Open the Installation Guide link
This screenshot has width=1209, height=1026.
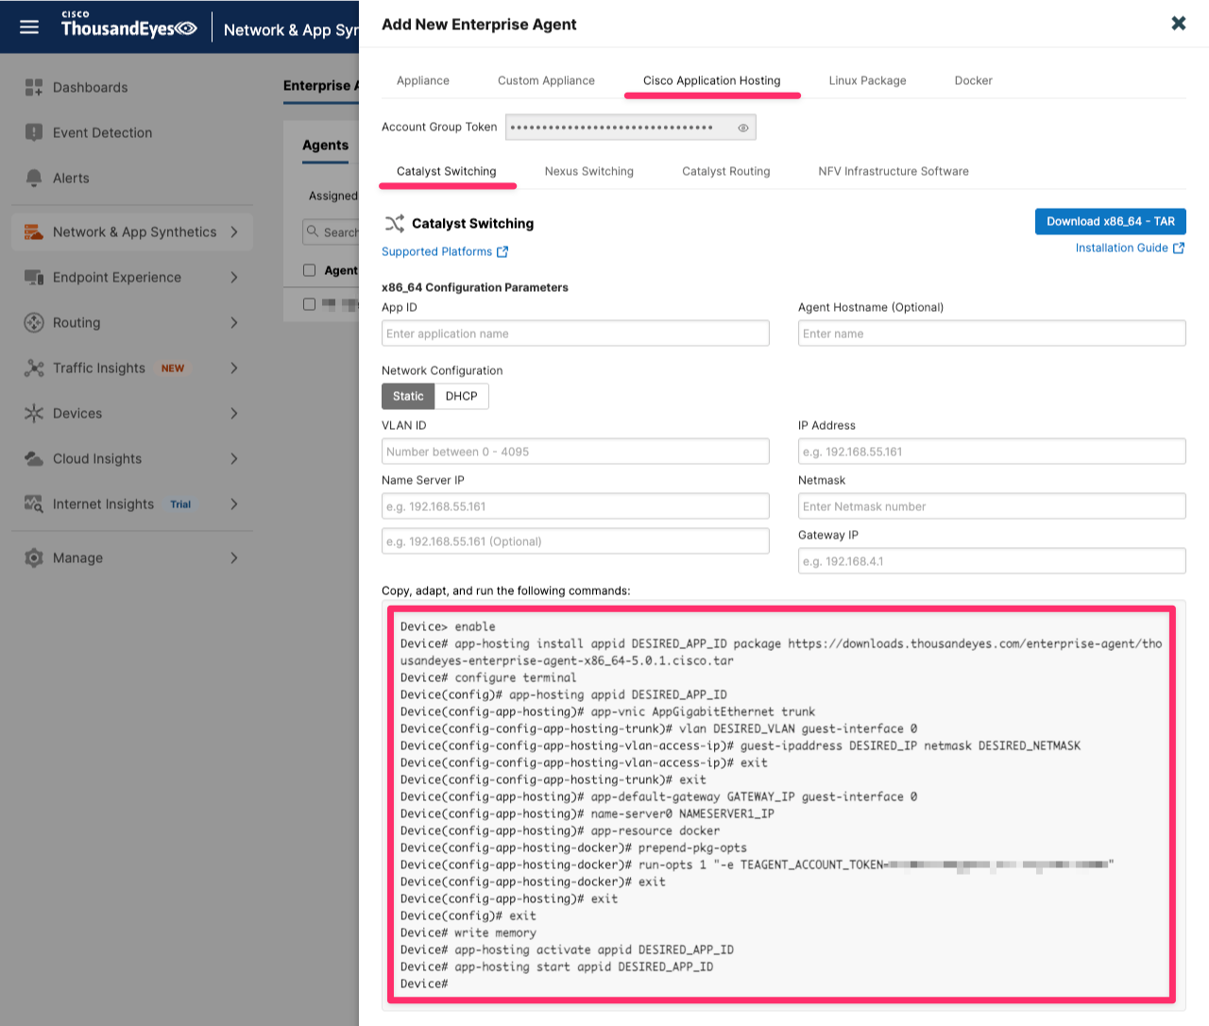(1122, 248)
